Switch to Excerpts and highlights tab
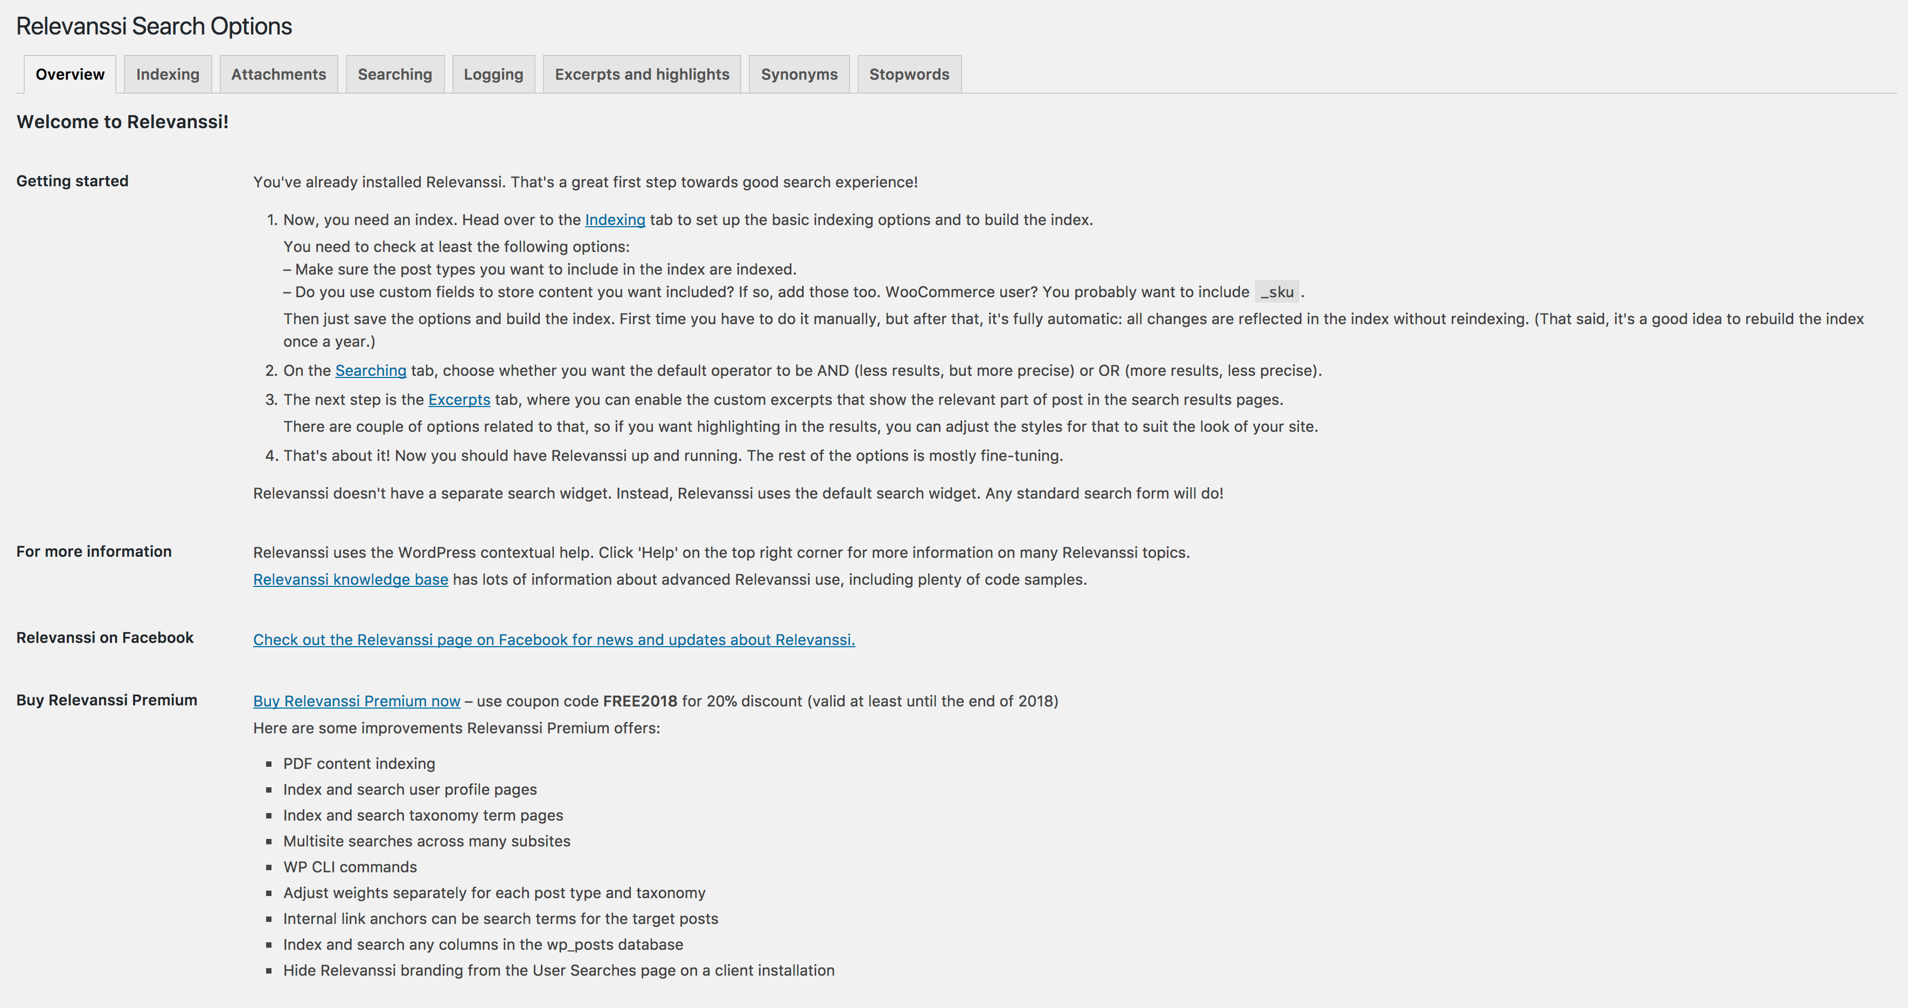 click(642, 73)
